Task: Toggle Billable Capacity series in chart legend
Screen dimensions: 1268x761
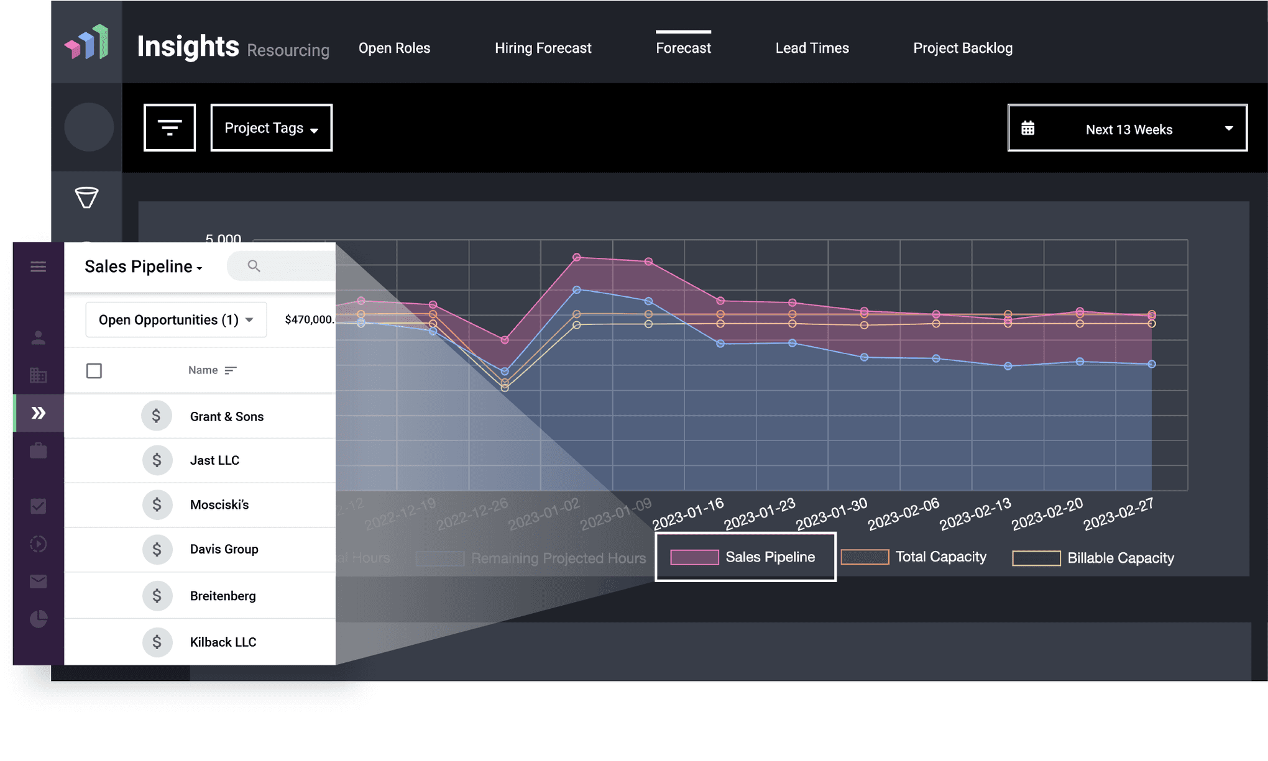Action: [x=1093, y=558]
